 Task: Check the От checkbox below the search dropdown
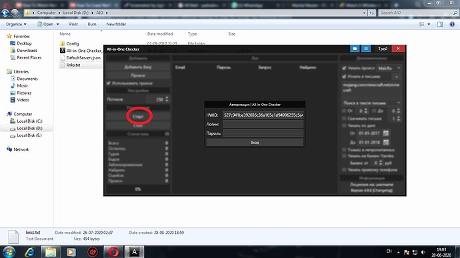coord(344,111)
